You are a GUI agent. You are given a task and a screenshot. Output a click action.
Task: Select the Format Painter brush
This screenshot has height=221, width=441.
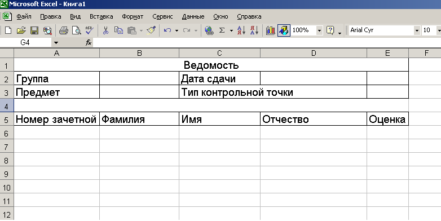(x=151, y=30)
